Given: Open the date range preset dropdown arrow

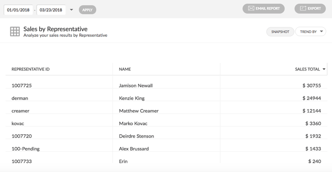Looking at the screenshot, I should tap(72, 10).
